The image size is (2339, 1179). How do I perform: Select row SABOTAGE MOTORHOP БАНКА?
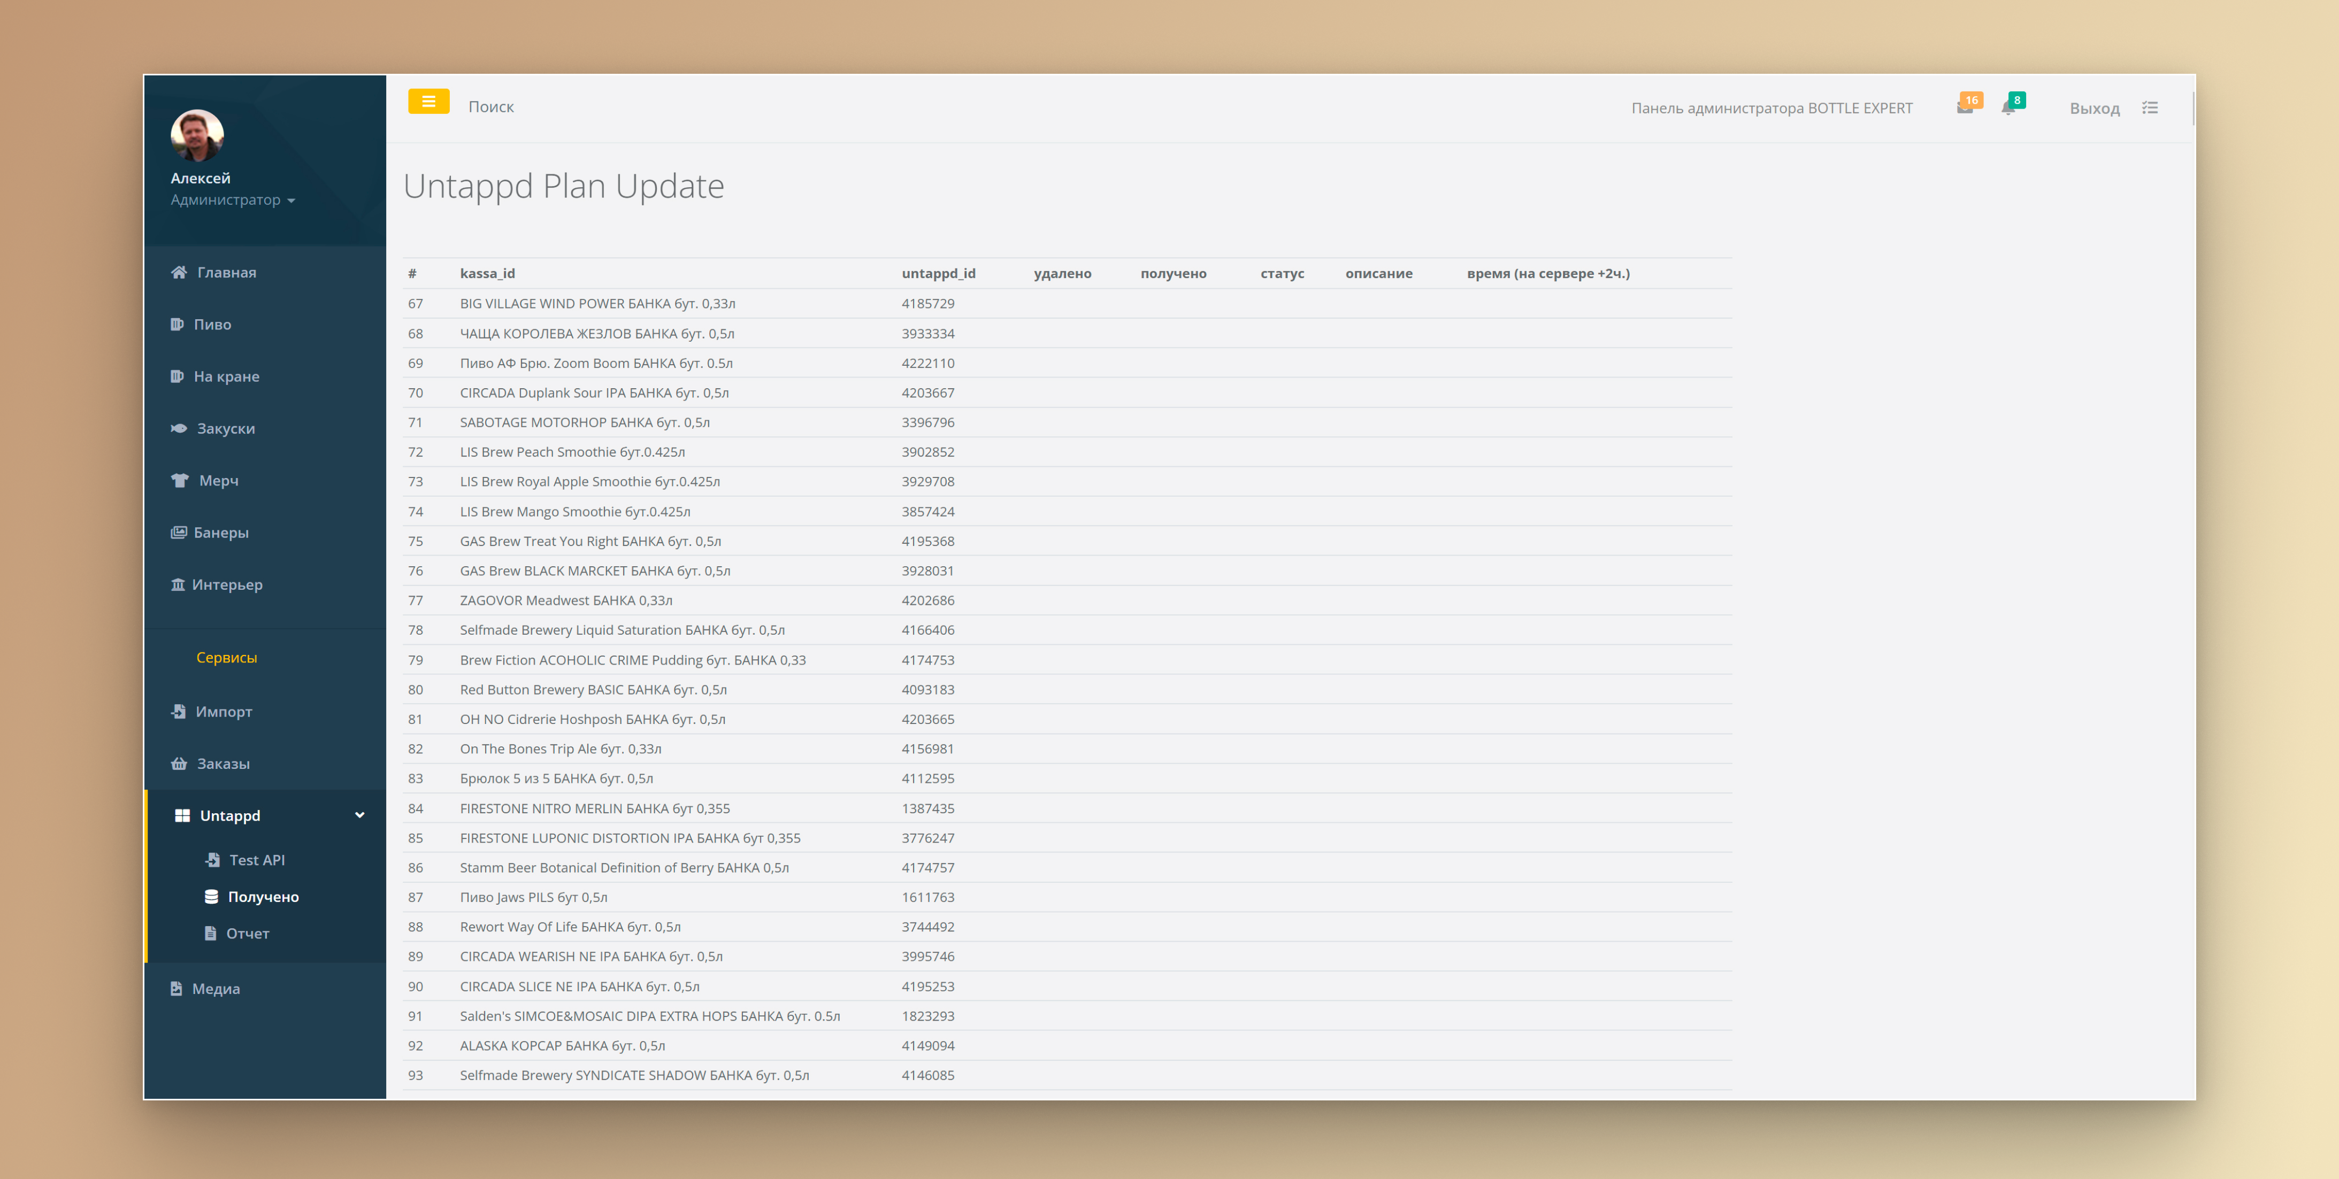pyautogui.click(x=1068, y=422)
